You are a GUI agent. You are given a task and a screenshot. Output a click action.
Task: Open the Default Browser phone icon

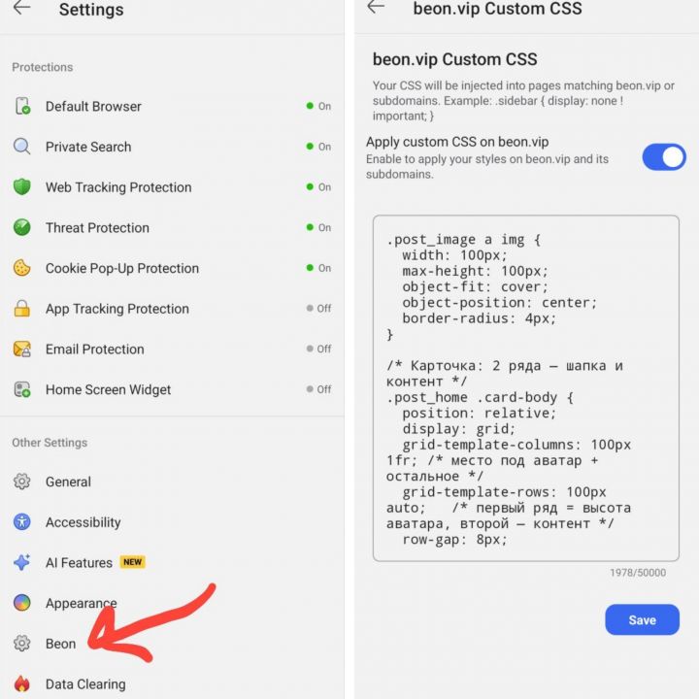tap(22, 106)
